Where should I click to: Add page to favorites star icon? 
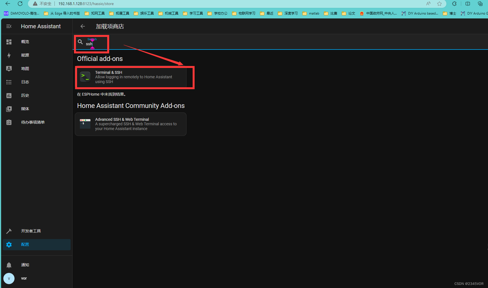click(439, 4)
